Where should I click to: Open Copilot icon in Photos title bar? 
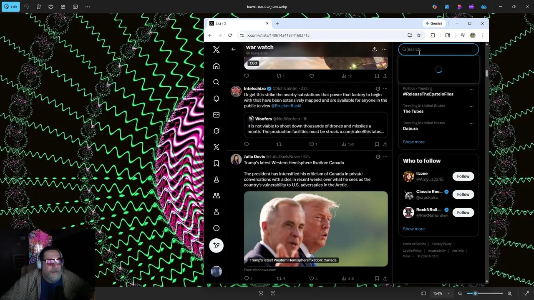[435, 7]
